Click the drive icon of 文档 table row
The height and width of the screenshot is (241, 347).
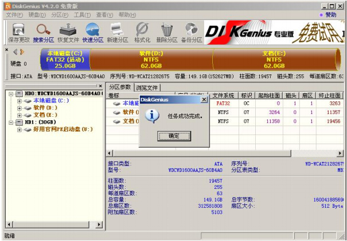point(116,121)
